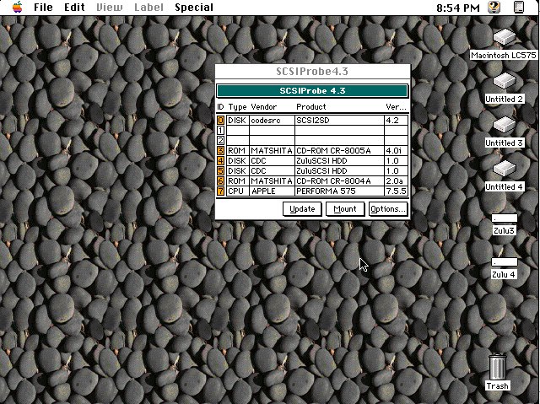The width and height of the screenshot is (540, 404).
Task: Open SCSIProbe Options dialog
Action: pyautogui.click(x=388, y=209)
